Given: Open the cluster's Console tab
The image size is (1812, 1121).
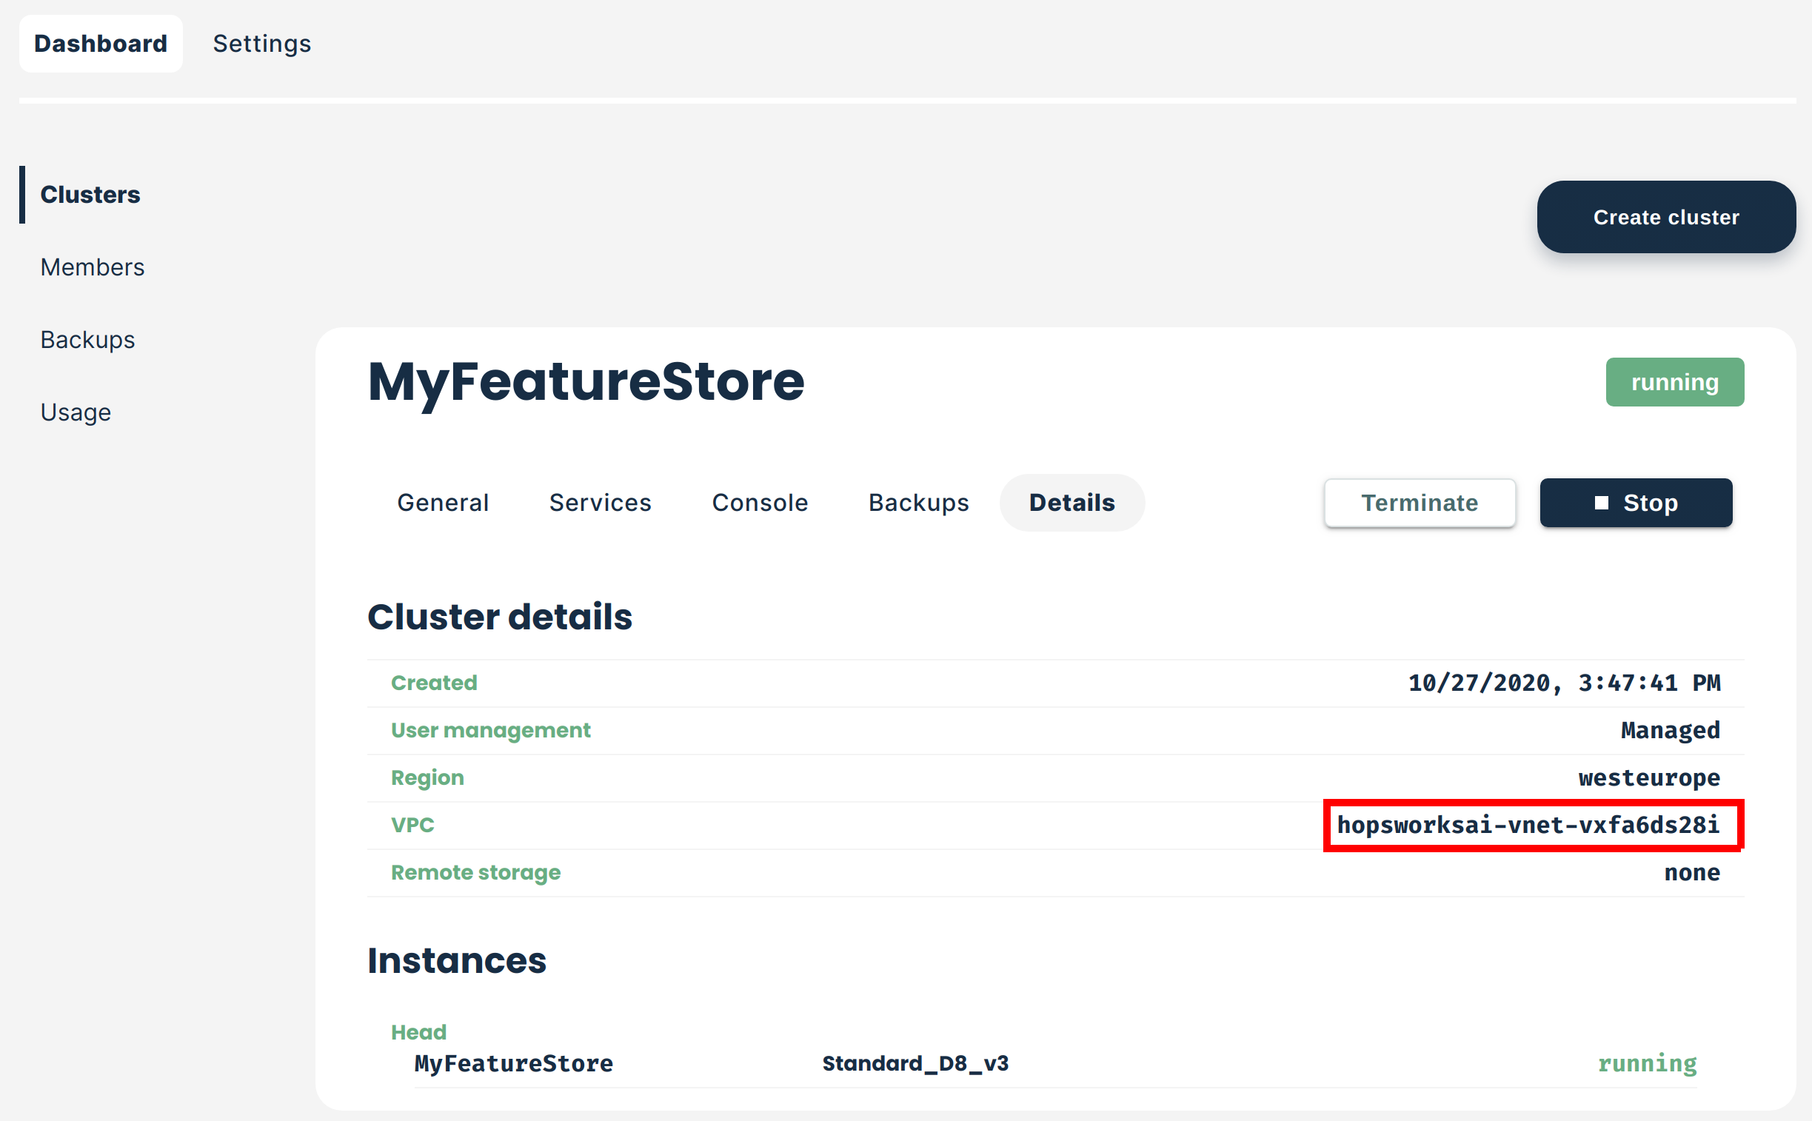Looking at the screenshot, I should tap(759, 503).
